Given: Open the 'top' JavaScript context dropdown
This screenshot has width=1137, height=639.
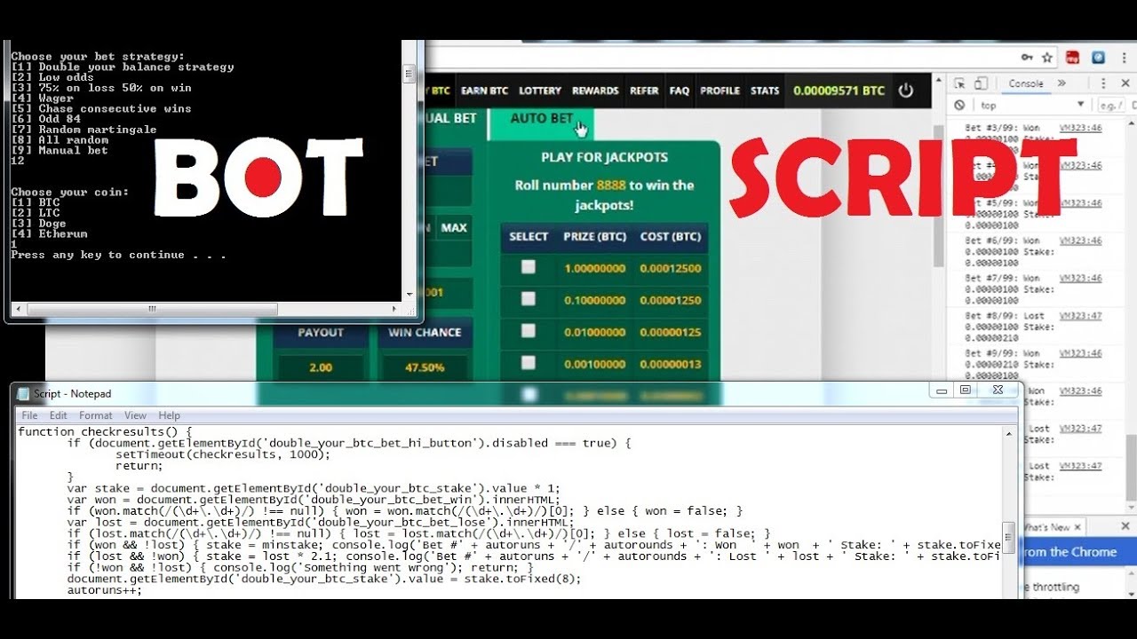Looking at the screenshot, I should [1030, 105].
